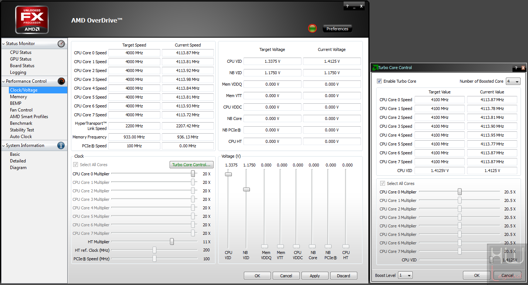The image size is (528, 285).
Task: Toggle Select All Cores in Turbo Core Control
Action: (383, 183)
